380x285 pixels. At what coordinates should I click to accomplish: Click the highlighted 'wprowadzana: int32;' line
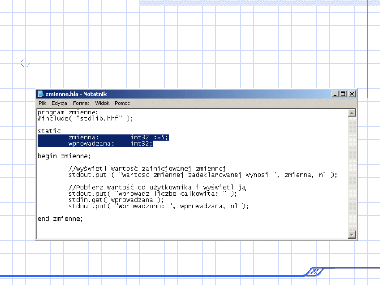click(110, 144)
